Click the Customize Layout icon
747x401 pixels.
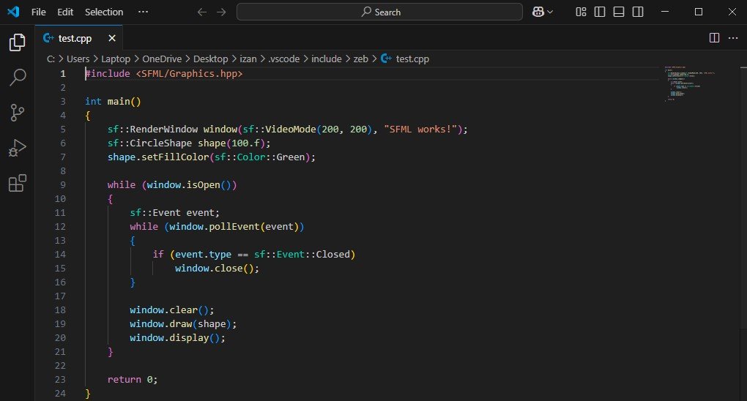click(581, 12)
